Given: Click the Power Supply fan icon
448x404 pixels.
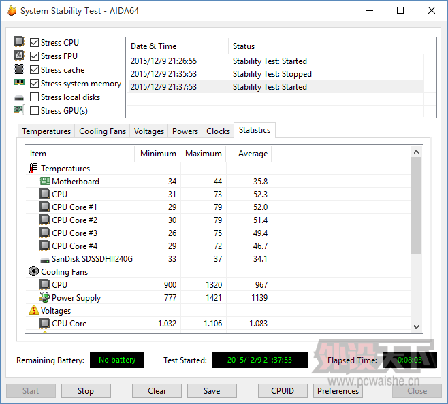Looking at the screenshot, I should pos(44,297).
